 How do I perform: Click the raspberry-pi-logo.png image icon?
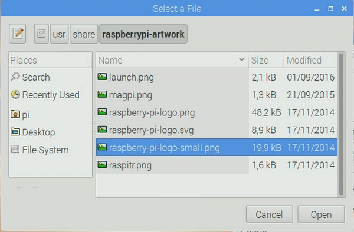pos(102,112)
